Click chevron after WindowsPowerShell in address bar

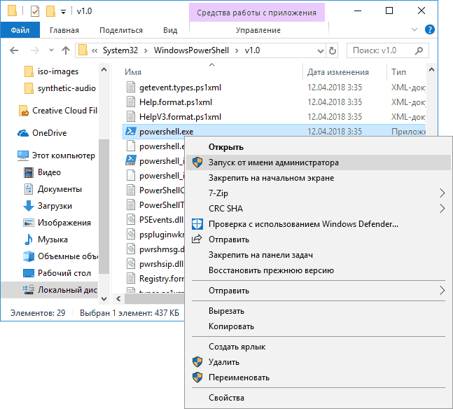pyautogui.click(x=237, y=51)
